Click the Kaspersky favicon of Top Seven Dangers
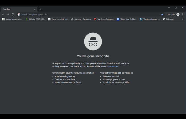 95,19
